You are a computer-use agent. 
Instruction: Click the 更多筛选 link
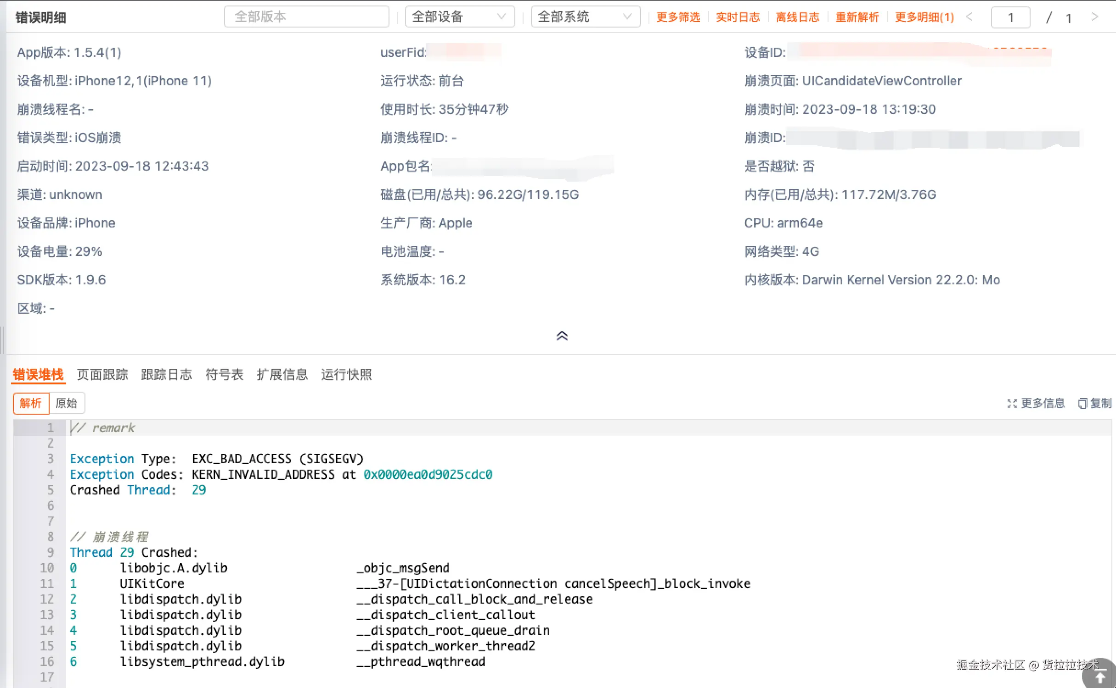pyautogui.click(x=678, y=17)
